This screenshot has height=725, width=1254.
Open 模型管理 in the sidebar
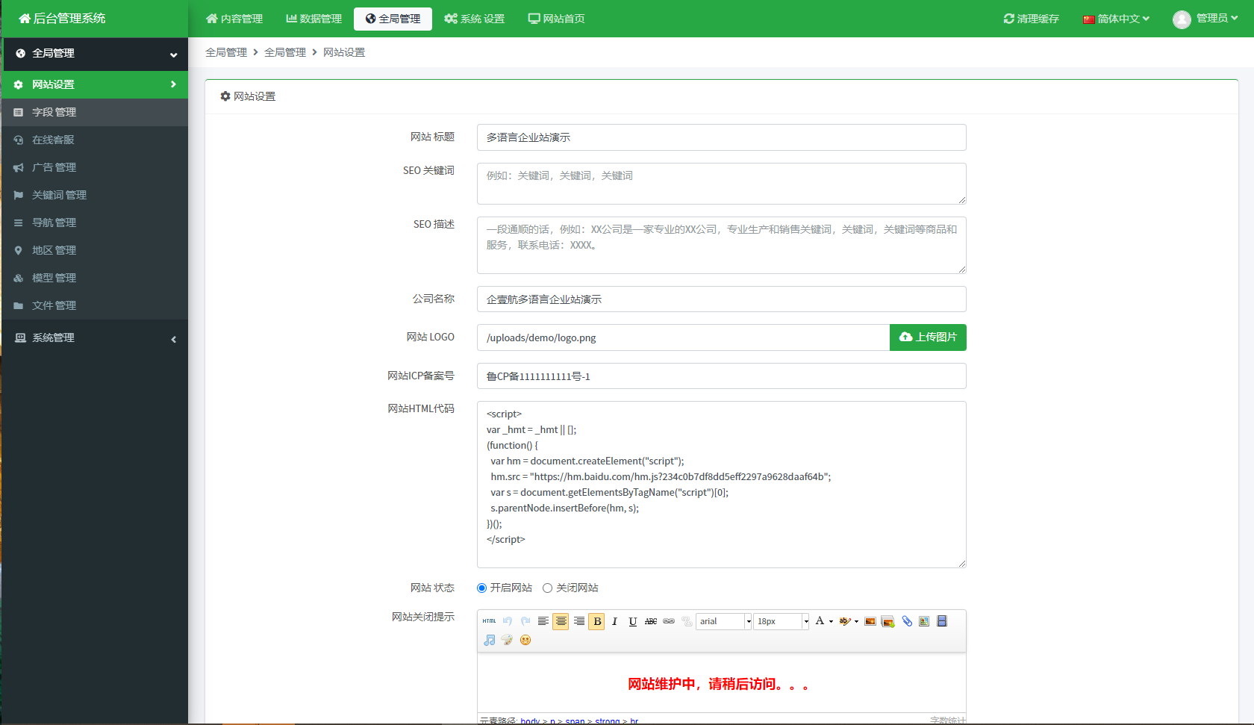click(95, 278)
